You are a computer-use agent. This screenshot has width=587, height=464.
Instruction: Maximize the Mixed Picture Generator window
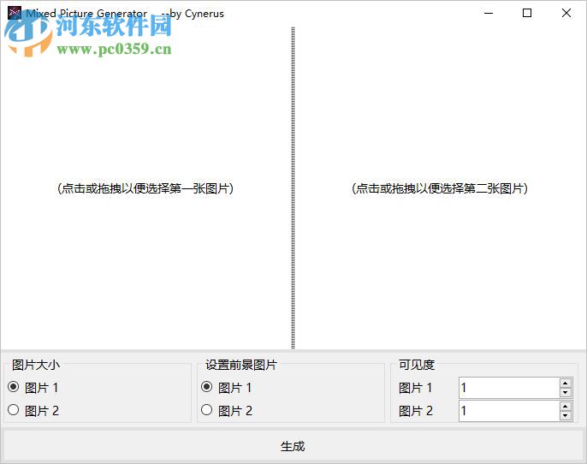click(527, 13)
